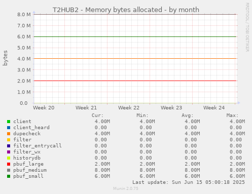Select the 'filter_entrycall' legend label

point(38,146)
